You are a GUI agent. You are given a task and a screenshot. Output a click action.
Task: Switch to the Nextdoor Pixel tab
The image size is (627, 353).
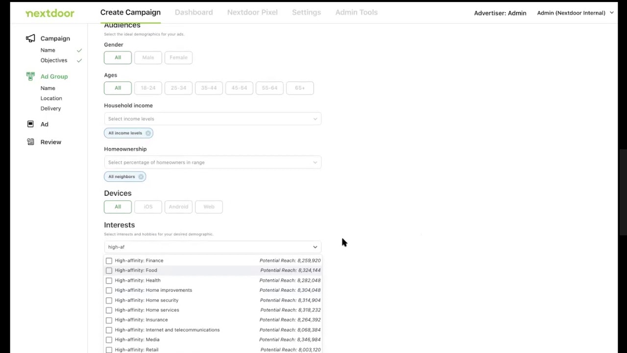coord(252,12)
